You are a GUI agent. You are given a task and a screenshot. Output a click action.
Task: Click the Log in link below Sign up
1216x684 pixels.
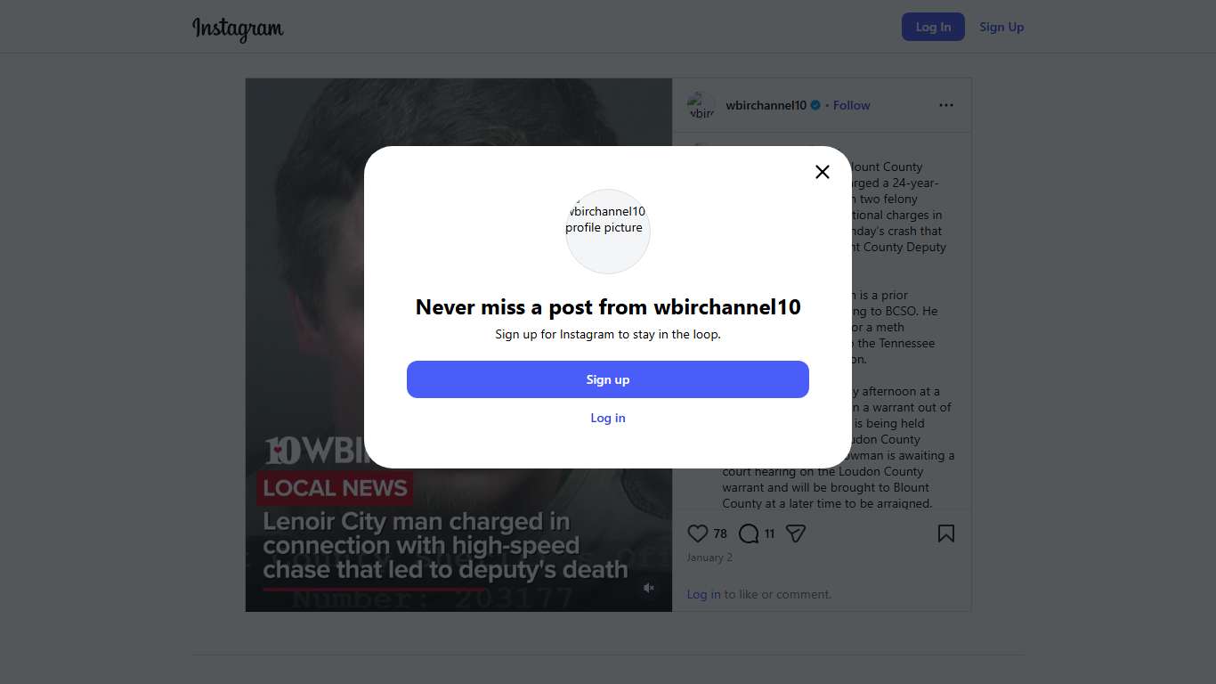click(x=608, y=418)
